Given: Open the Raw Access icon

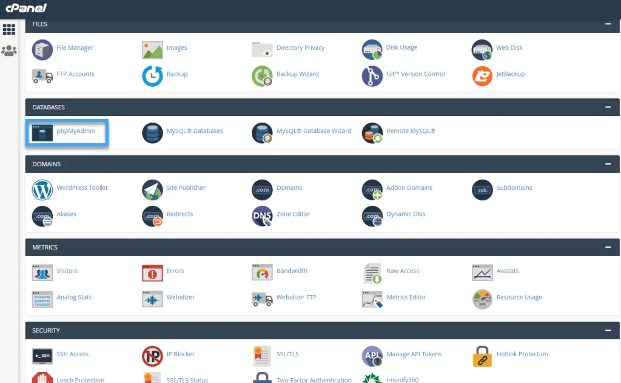Looking at the screenshot, I should pos(372,273).
